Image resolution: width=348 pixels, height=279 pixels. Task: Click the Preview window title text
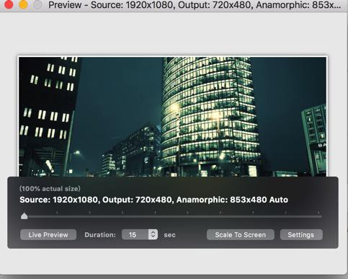pyautogui.click(x=195, y=5)
